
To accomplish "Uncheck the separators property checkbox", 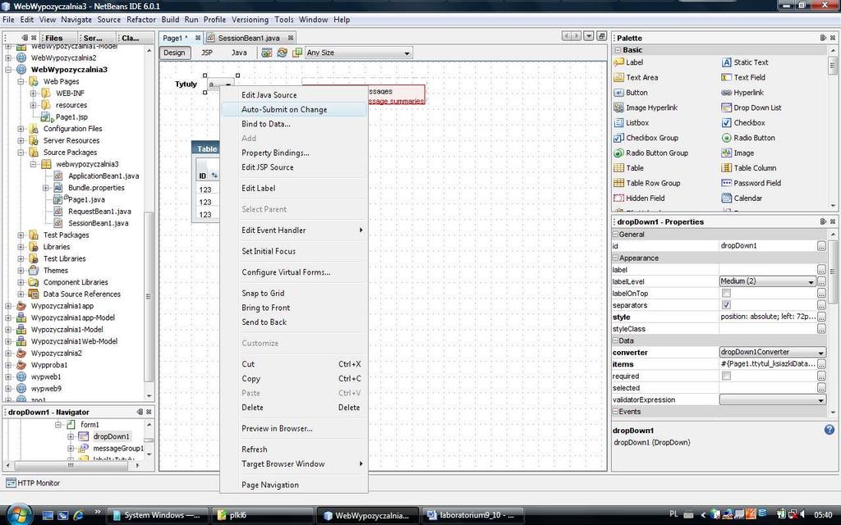I will (x=726, y=305).
